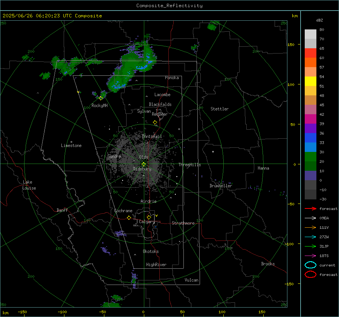
Task: Click the white 09EA arrow icon
Action: 310,218
